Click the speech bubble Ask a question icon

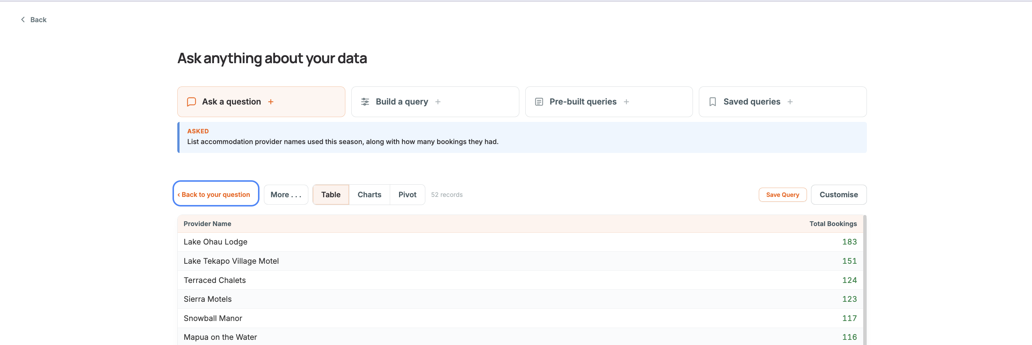pos(191,102)
